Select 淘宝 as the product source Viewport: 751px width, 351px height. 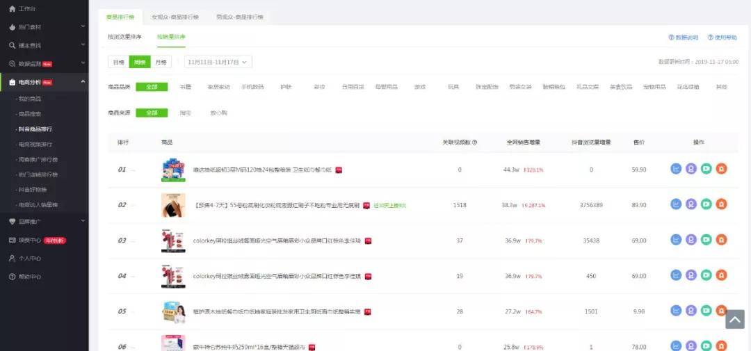coord(186,113)
